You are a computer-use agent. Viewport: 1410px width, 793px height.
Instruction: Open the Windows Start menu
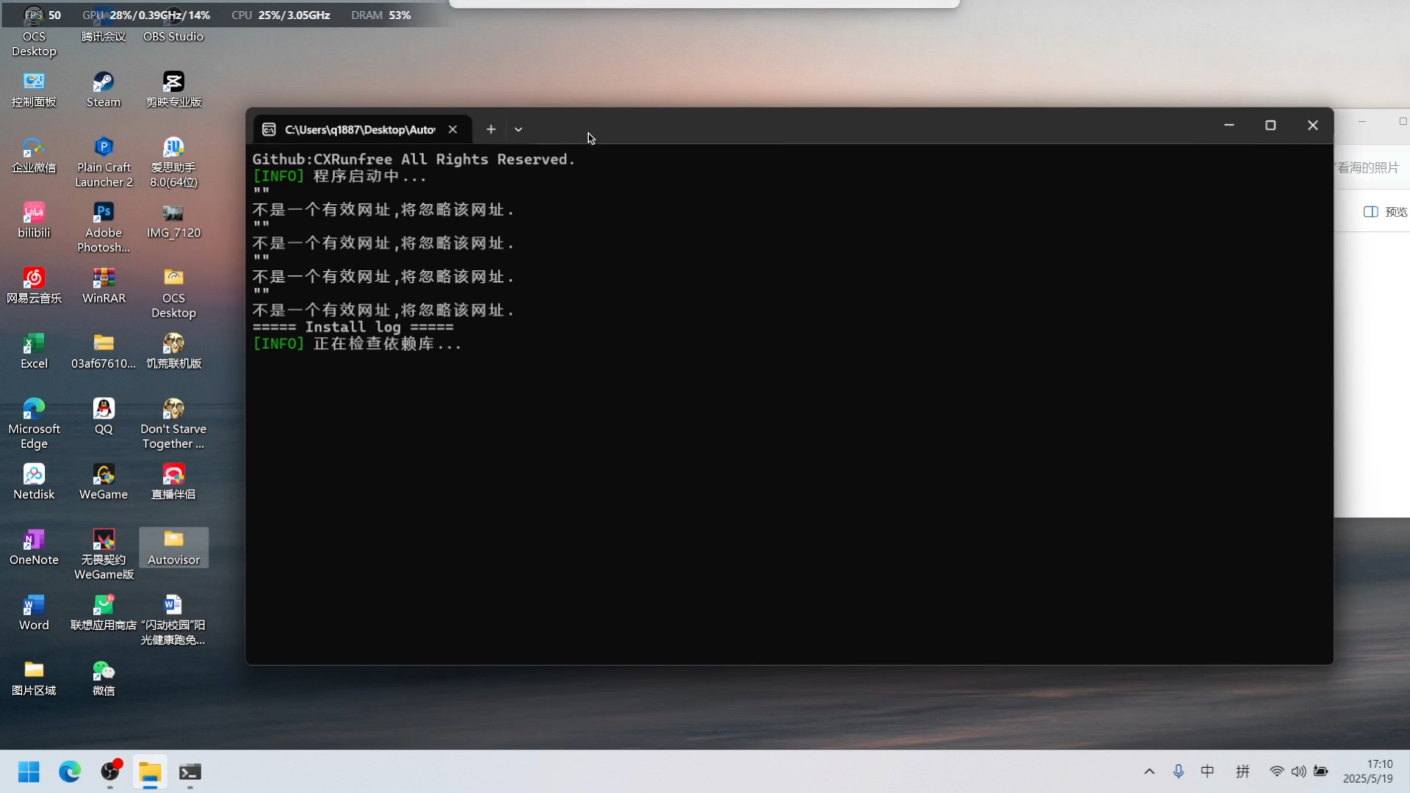[x=29, y=772]
